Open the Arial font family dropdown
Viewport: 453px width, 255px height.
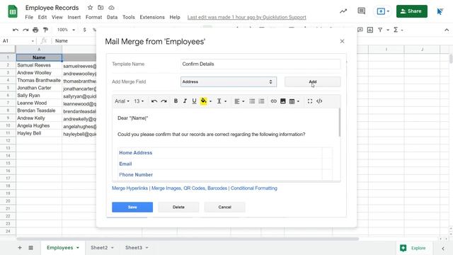(x=122, y=101)
